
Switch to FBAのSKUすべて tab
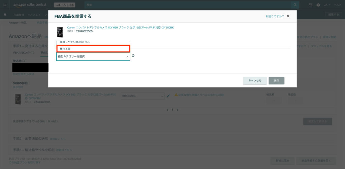[x=24, y=53]
